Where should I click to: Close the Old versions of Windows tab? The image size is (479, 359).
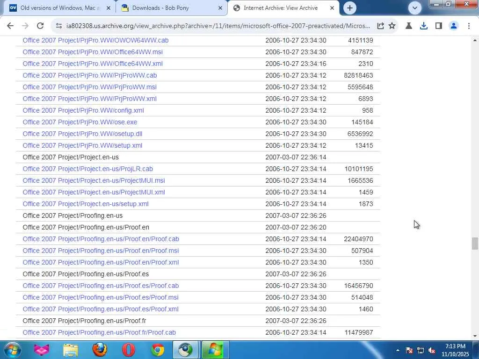coord(108,8)
